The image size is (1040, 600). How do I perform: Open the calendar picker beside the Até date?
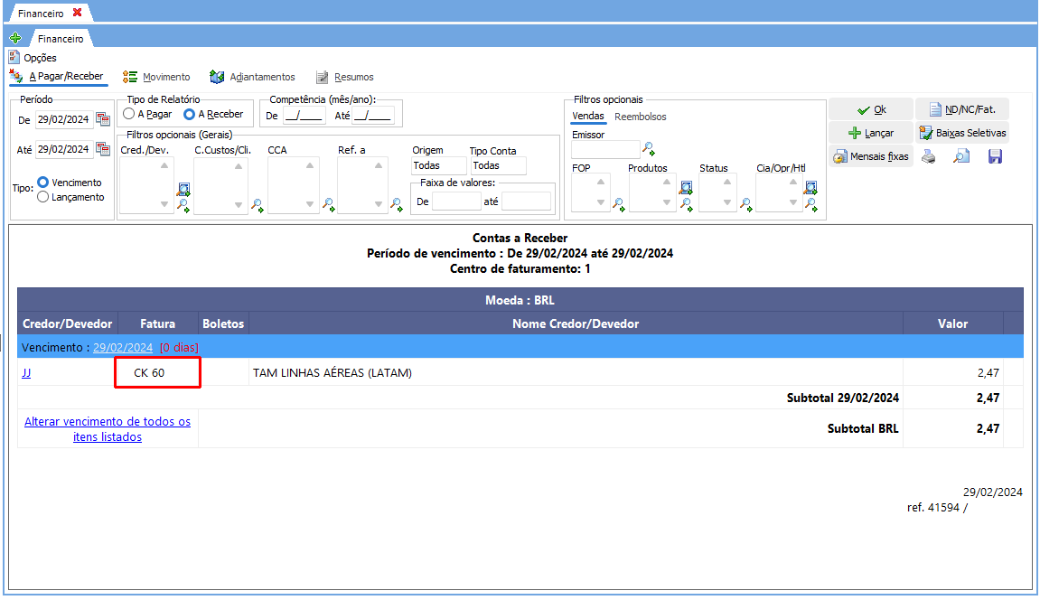[103, 149]
